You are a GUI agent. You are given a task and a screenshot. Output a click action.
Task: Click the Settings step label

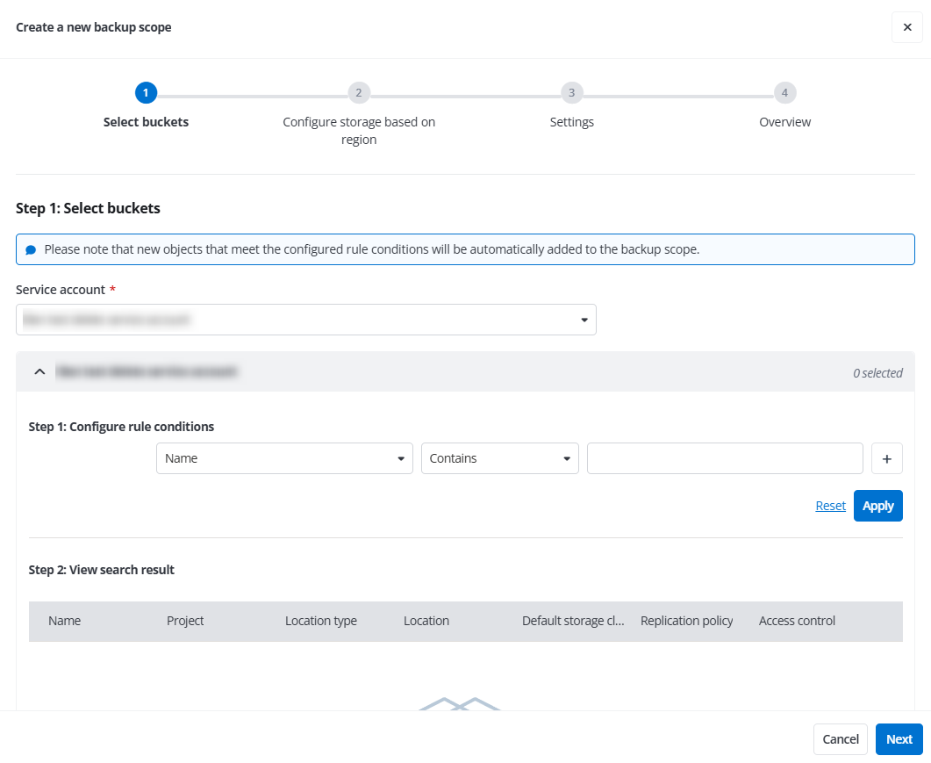coord(571,122)
